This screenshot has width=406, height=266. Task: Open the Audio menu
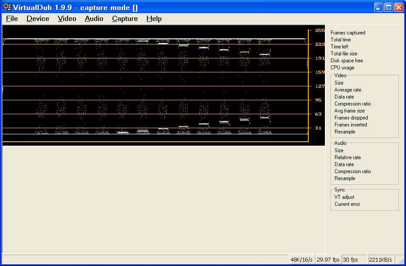94,19
